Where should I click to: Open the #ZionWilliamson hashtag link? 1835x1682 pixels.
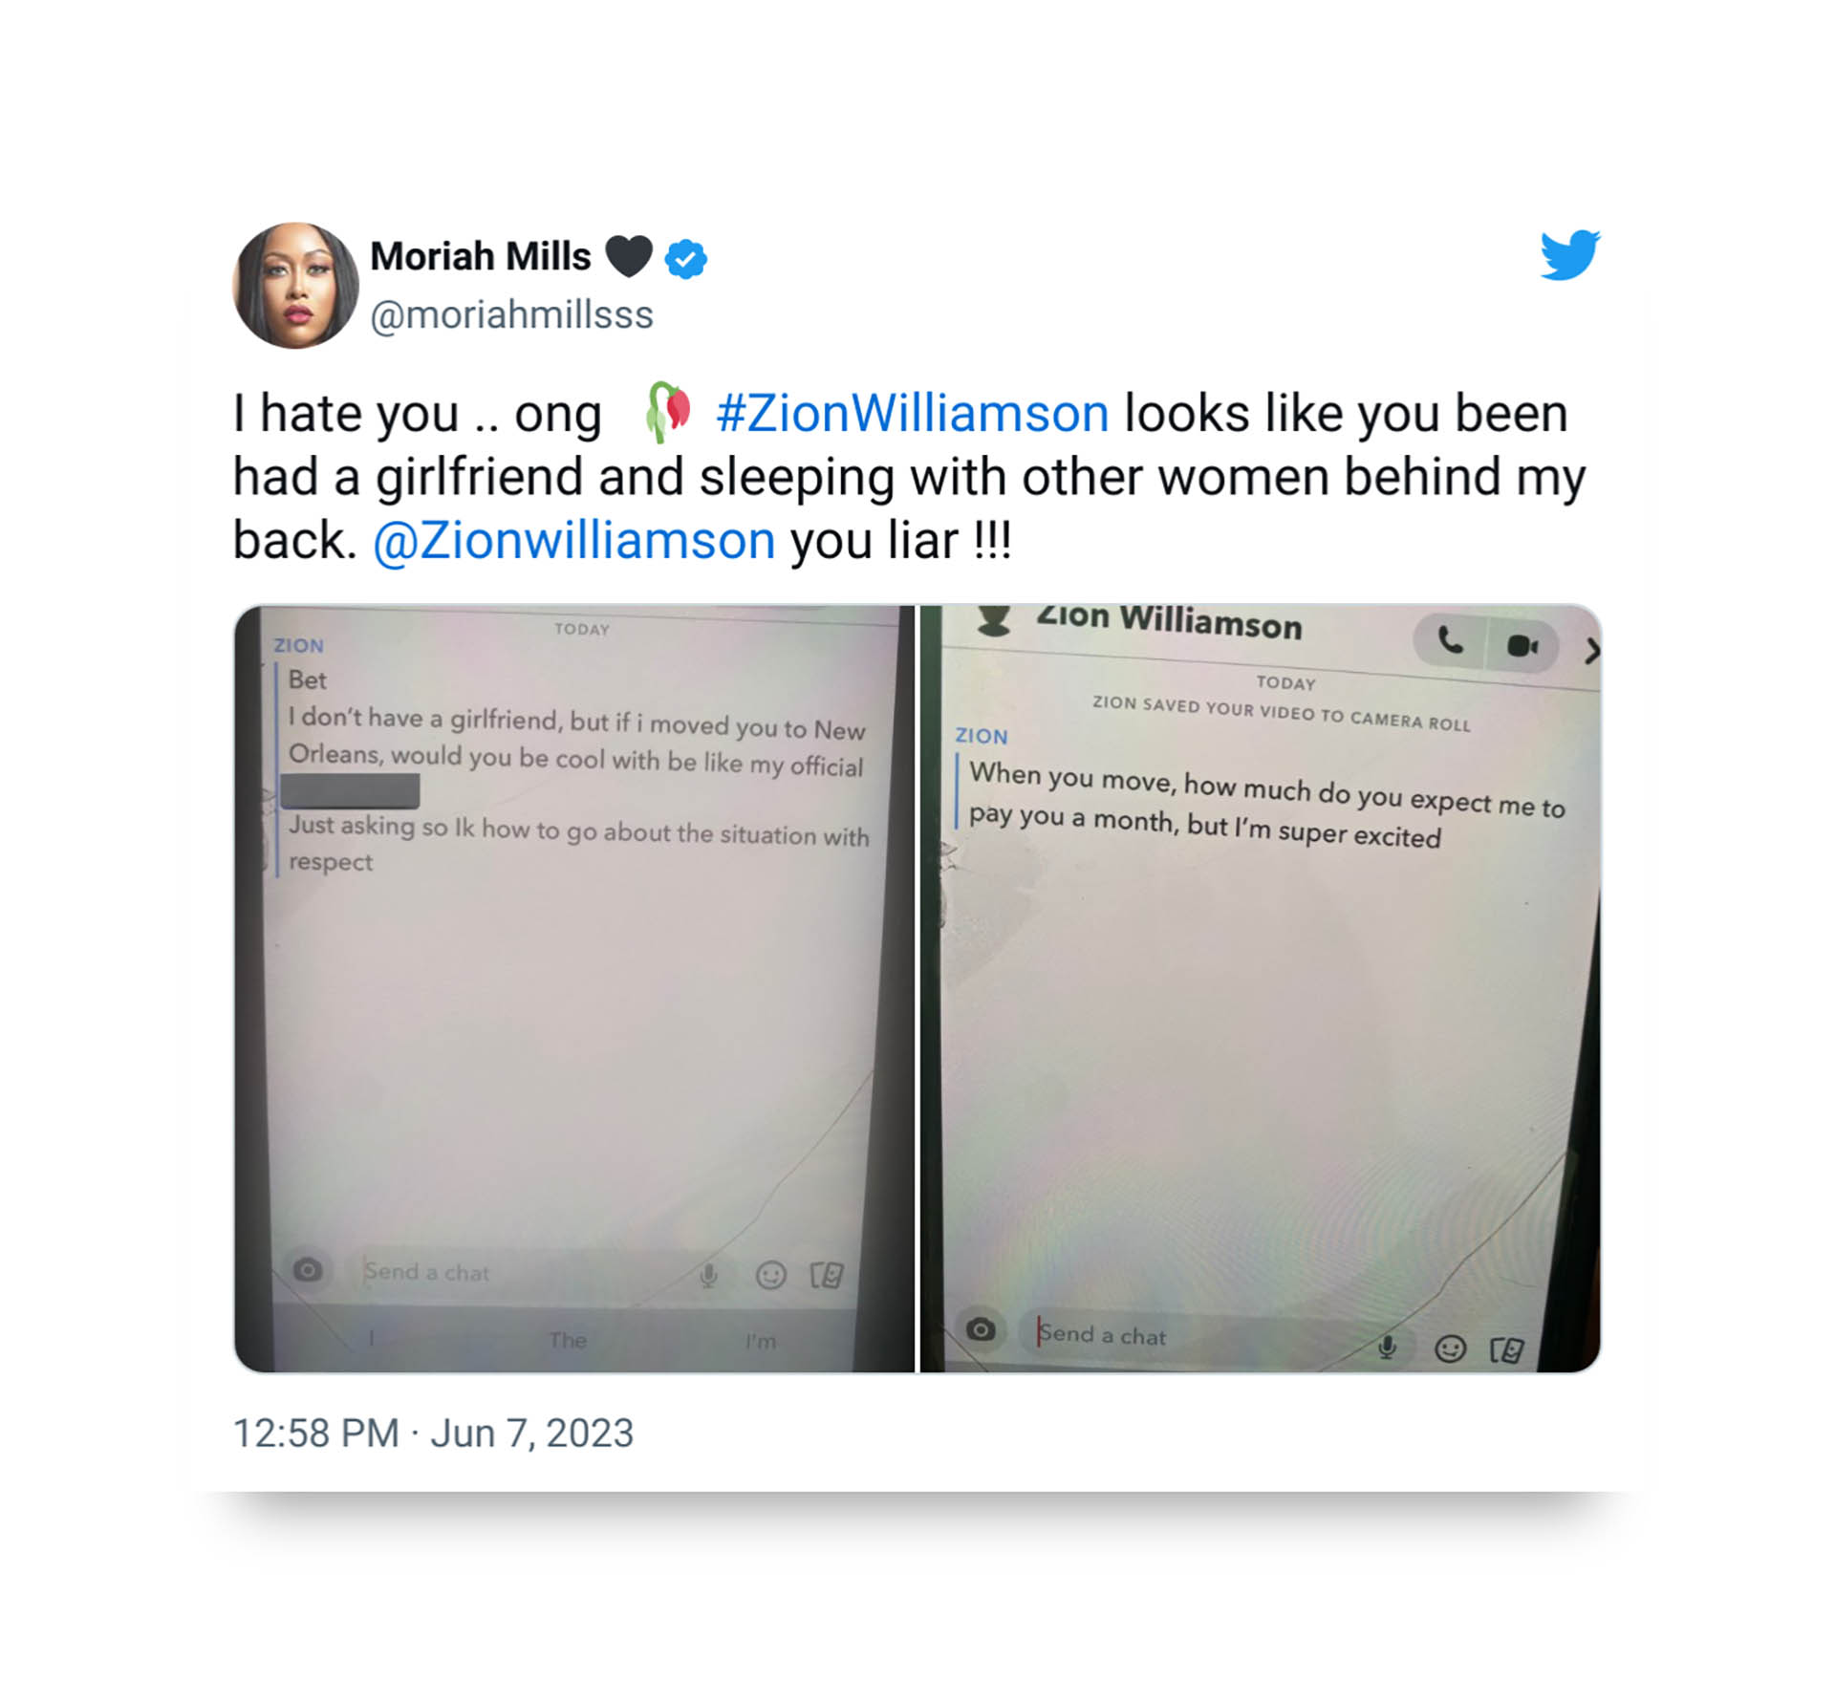point(913,414)
